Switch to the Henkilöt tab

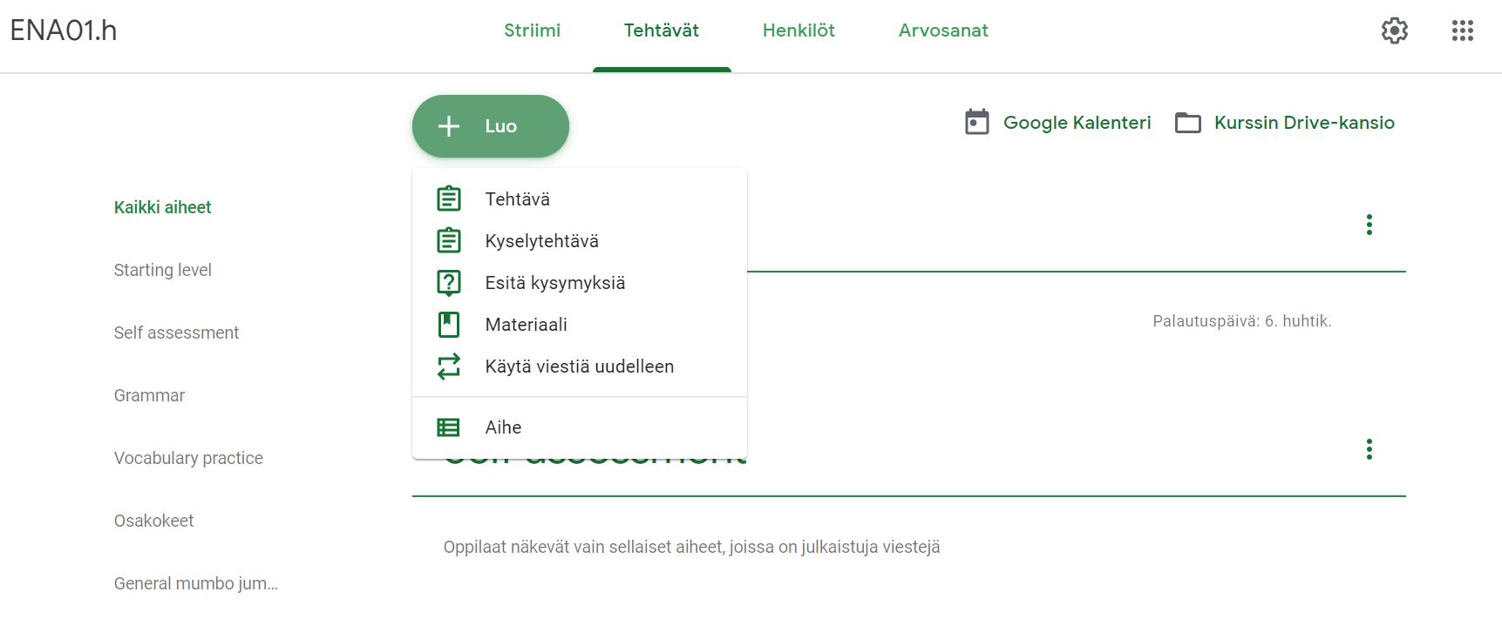pos(799,30)
